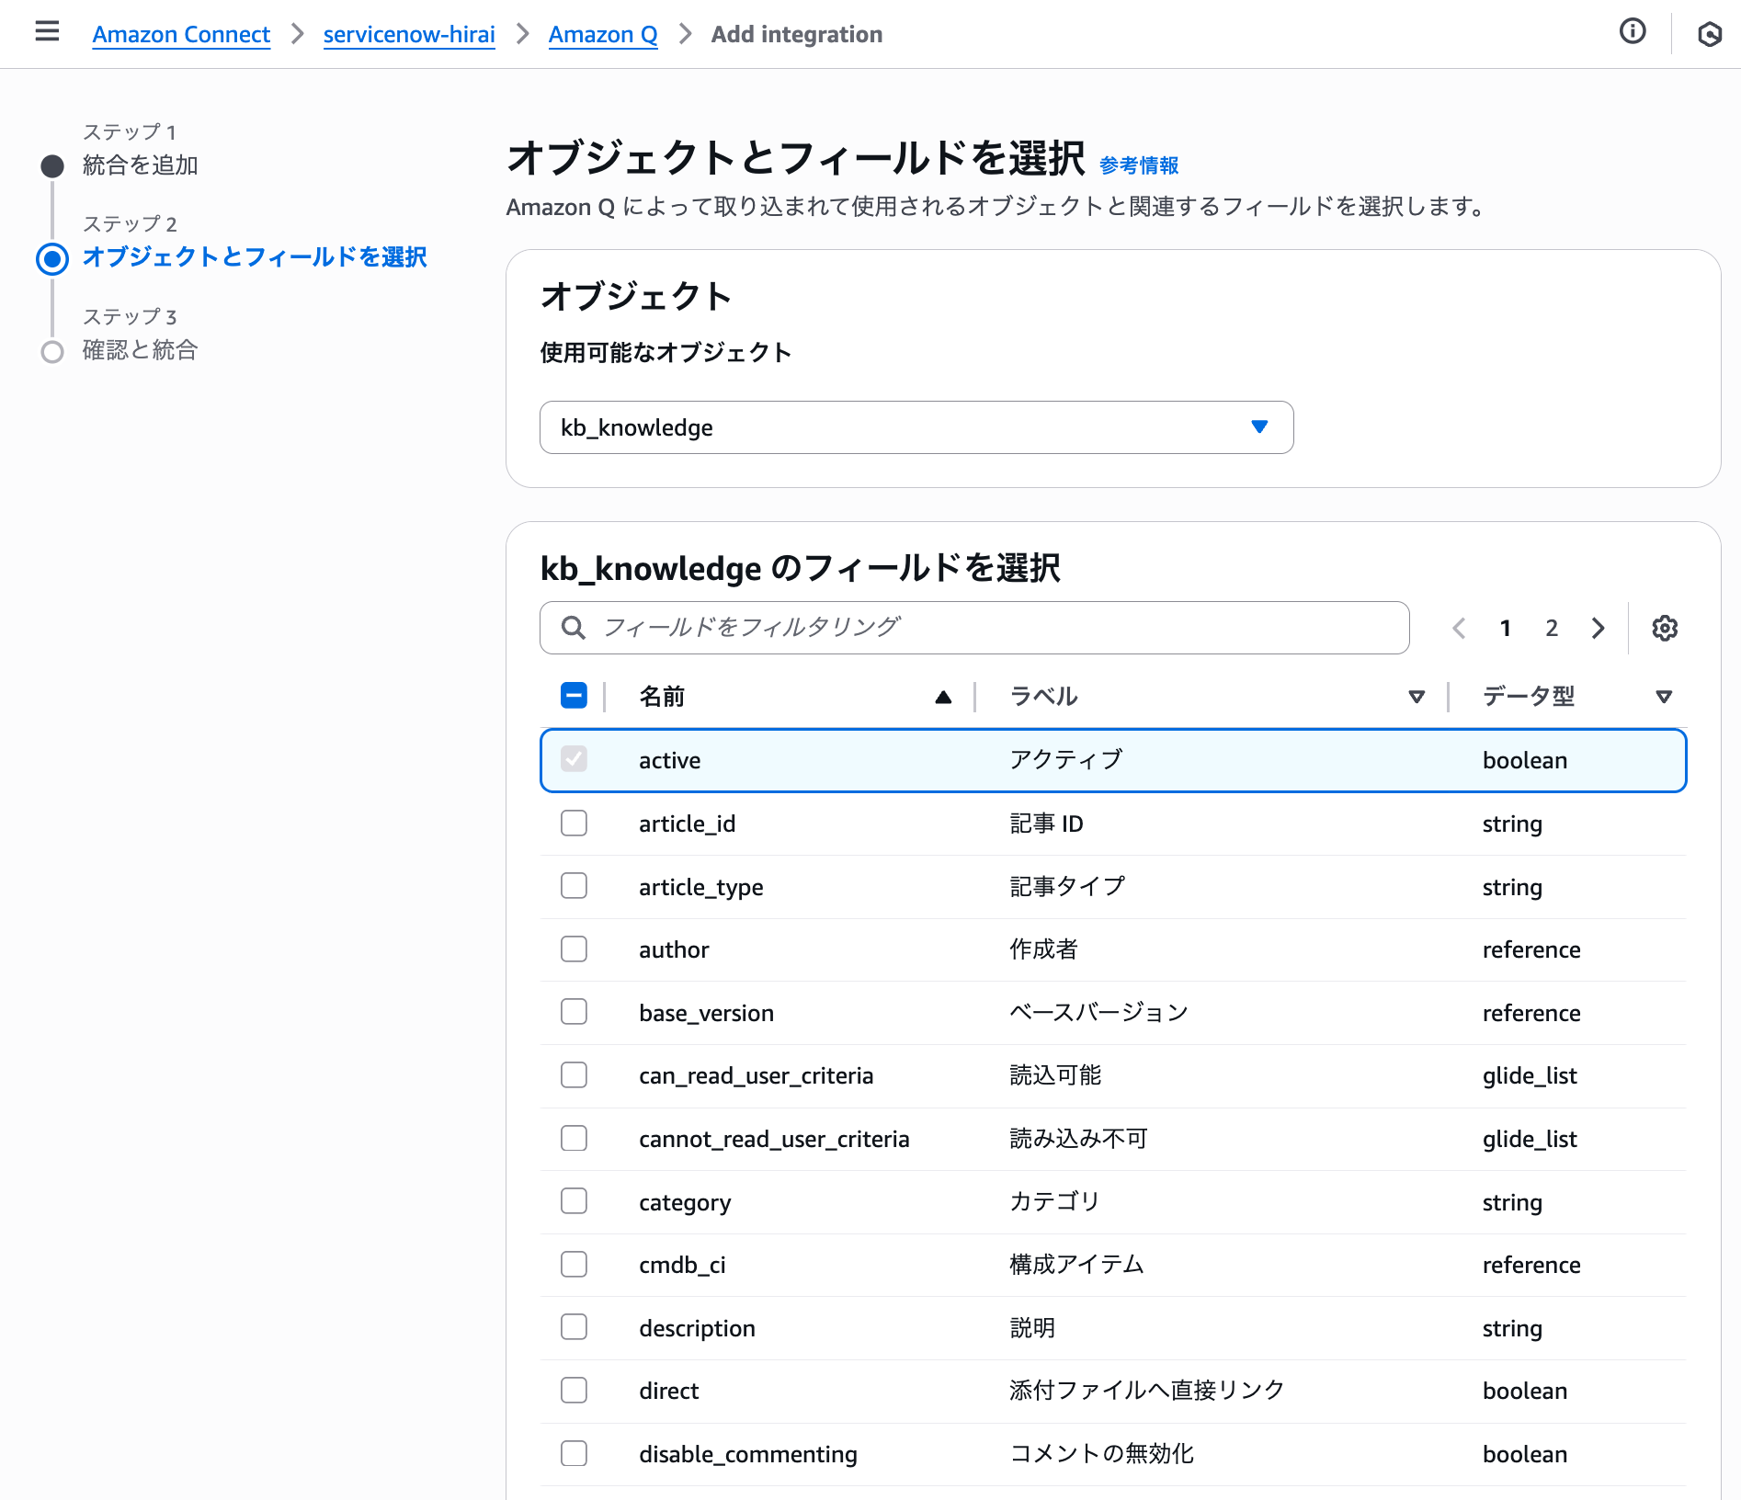Go to the next page of fields

(x=1598, y=628)
